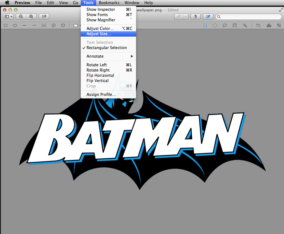Open the Preview application menu
The width and height of the screenshot is (284, 234).
tap(22, 3)
